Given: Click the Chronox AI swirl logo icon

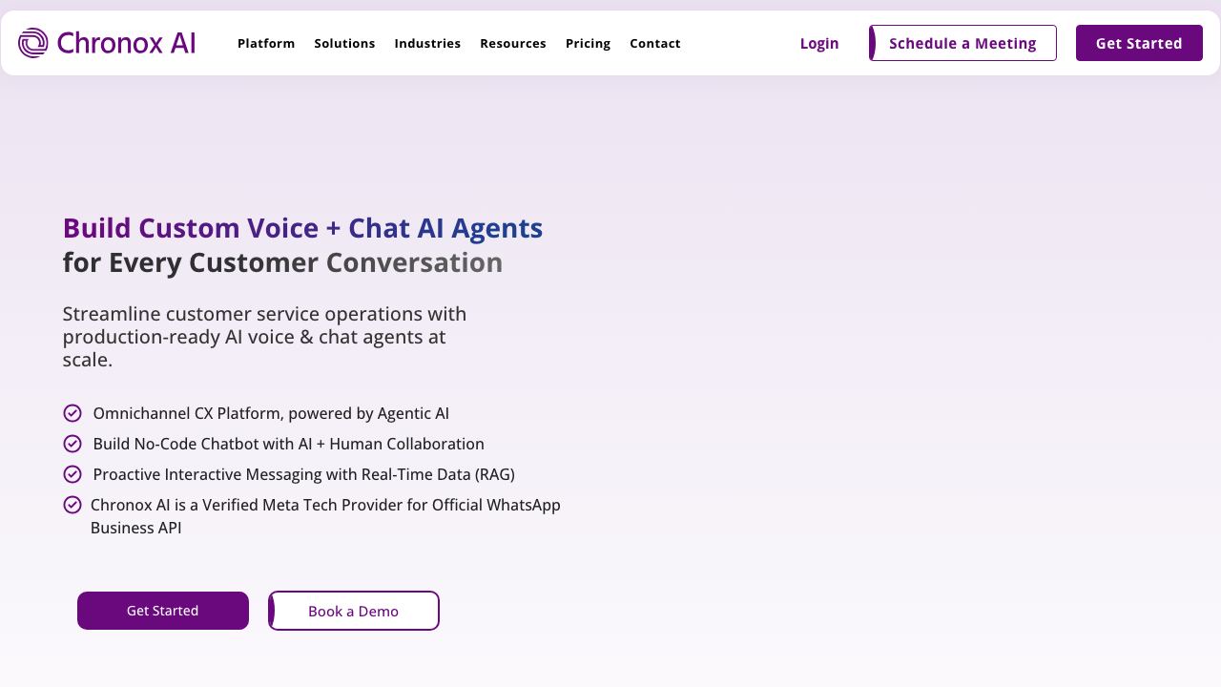Looking at the screenshot, I should (x=32, y=43).
